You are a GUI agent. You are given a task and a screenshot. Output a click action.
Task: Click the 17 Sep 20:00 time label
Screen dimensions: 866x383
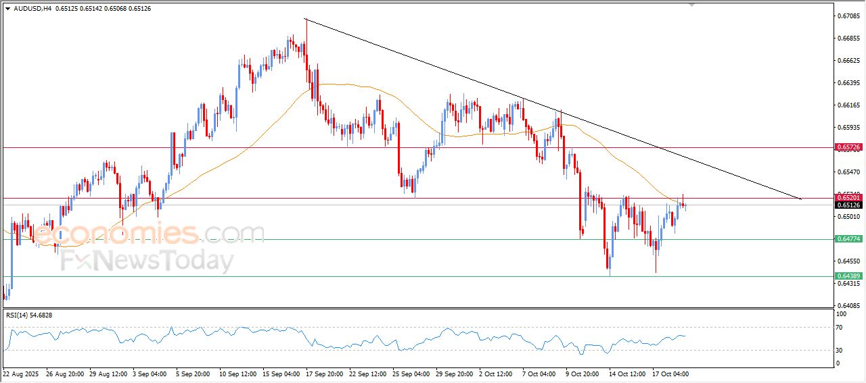tap(323, 373)
